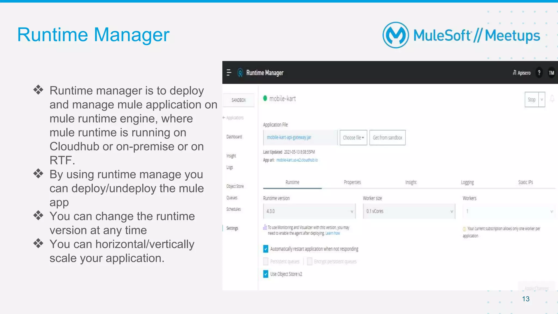Click the notification bell icon
The width and height of the screenshot is (558, 314).
(x=552, y=99)
